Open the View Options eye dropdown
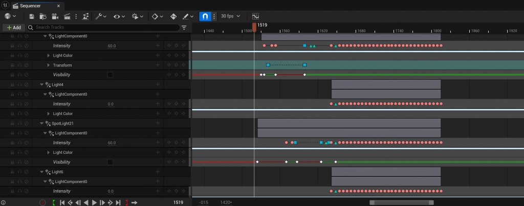Image resolution: width=524 pixels, height=206 pixels. pyautogui.click(x=119, y=16)
